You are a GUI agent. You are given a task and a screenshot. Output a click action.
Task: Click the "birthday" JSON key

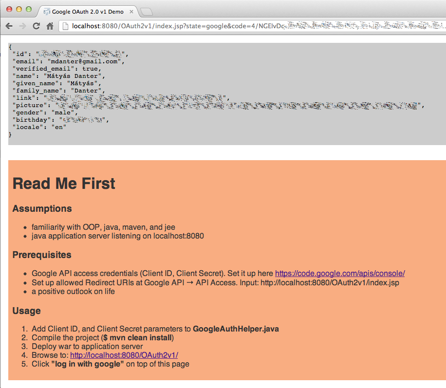32,120
